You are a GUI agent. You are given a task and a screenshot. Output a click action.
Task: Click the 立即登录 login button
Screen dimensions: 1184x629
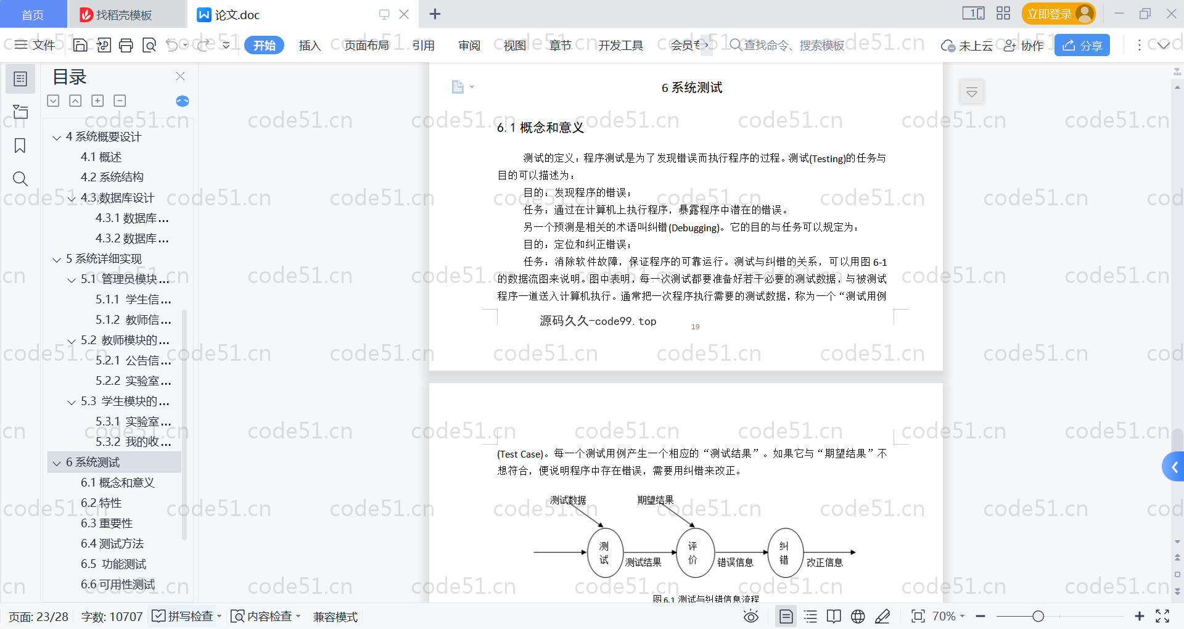(1058, 14)
